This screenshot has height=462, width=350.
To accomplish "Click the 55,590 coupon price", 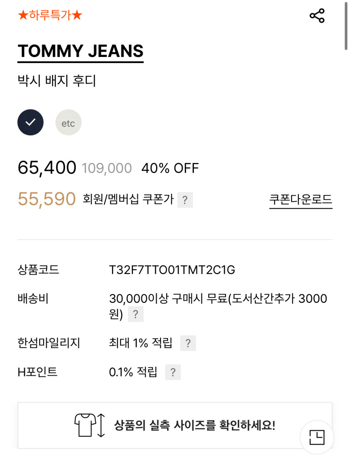I will (47, 199).
